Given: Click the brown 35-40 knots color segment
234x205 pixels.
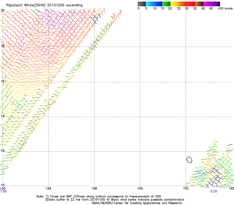Looking at the screenshot, I should pyautogui.click(x=199, y=4).
